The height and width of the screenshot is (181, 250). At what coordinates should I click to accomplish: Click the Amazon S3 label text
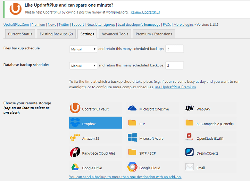91,139
